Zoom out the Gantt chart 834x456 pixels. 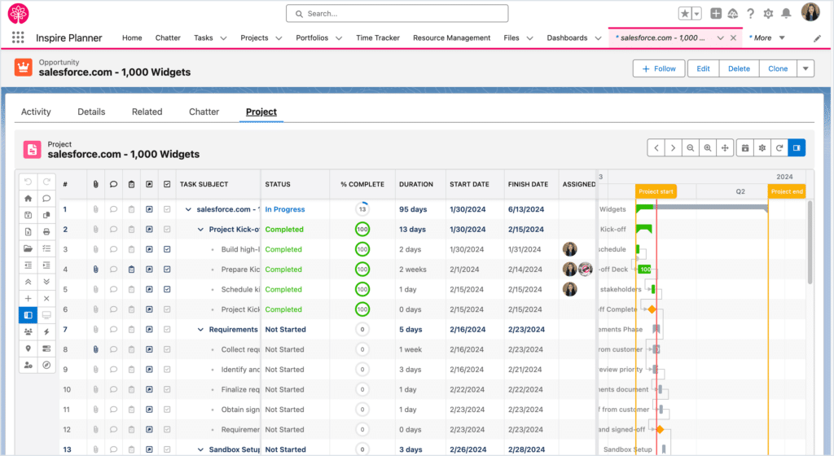coord(691,147)
